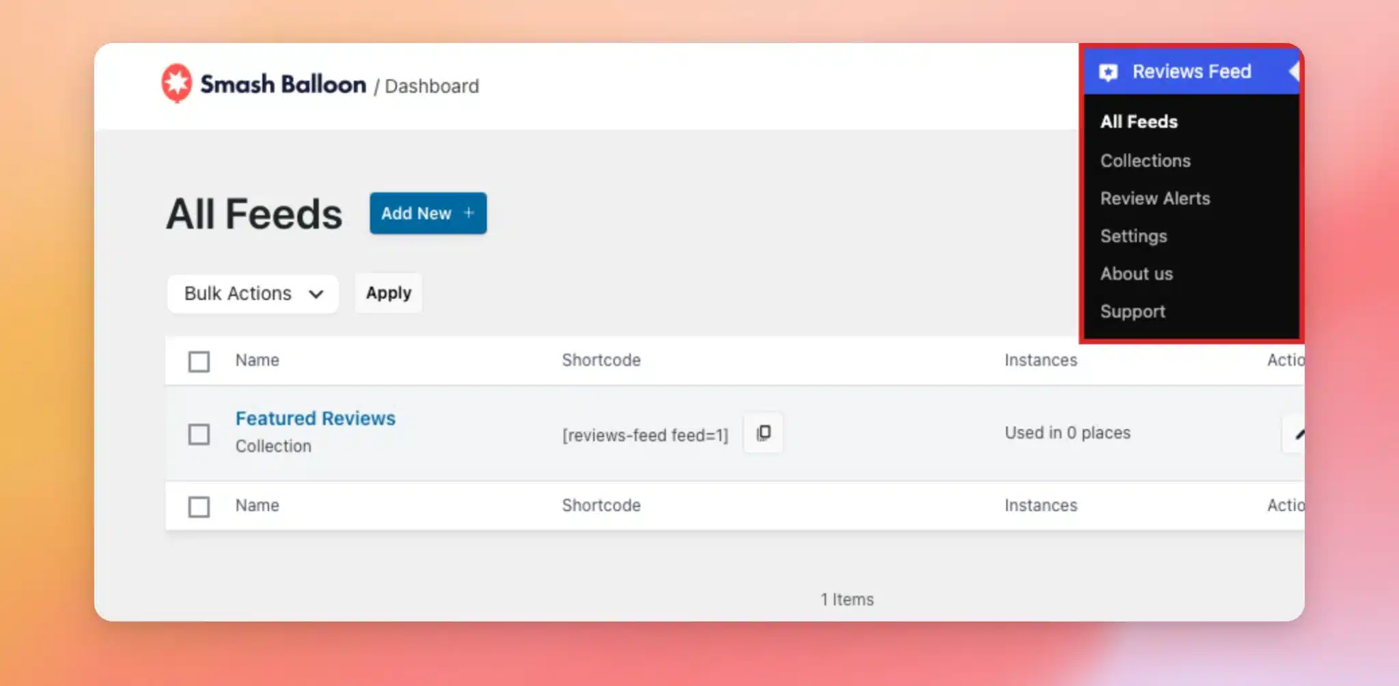Image resolution: width=1399 pixels, height=686 pixels.
Task: Open Settings in Reviews Feed menu
Action: [x=1133, y=236]
